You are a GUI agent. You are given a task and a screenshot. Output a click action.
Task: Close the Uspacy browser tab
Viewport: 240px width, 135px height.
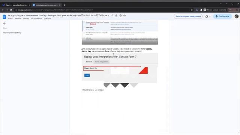[29, 5]
